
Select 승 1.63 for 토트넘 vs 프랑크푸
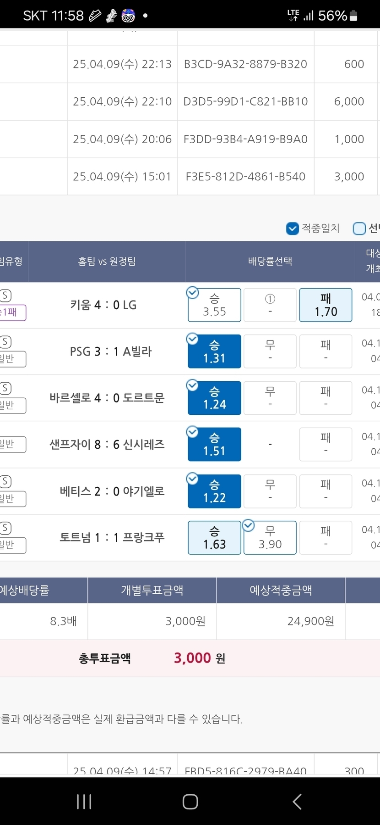(214, 538)
